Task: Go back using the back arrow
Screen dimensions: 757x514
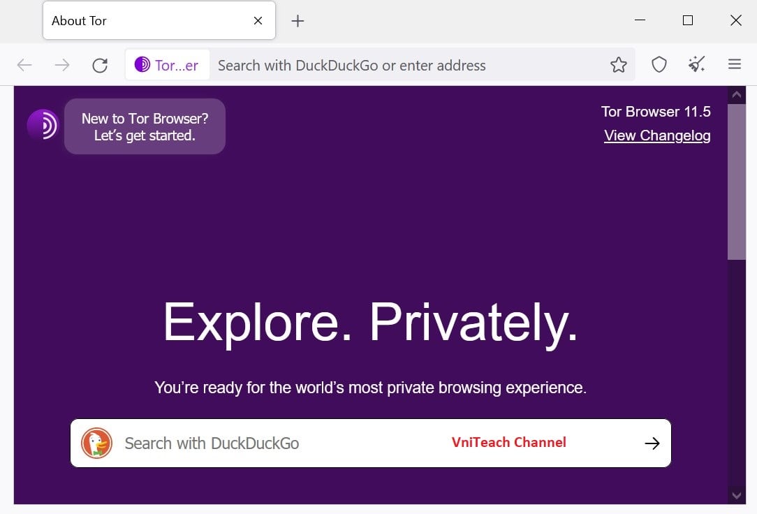Action: (24, 65)
